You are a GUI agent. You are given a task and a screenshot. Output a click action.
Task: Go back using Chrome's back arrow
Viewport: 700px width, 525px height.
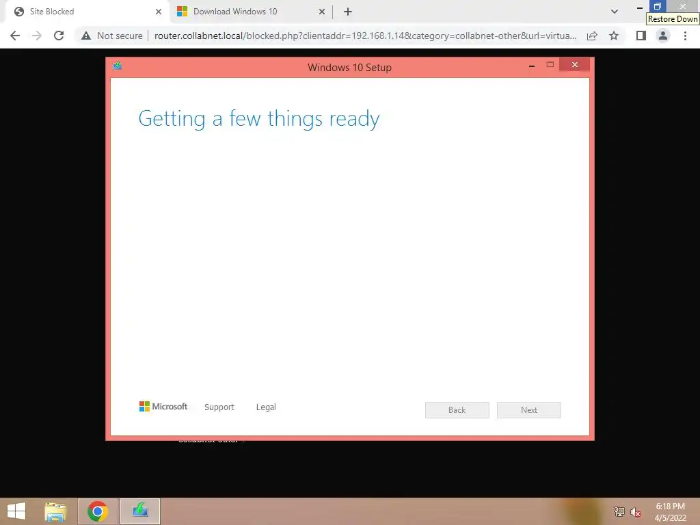tap(15, 36)
